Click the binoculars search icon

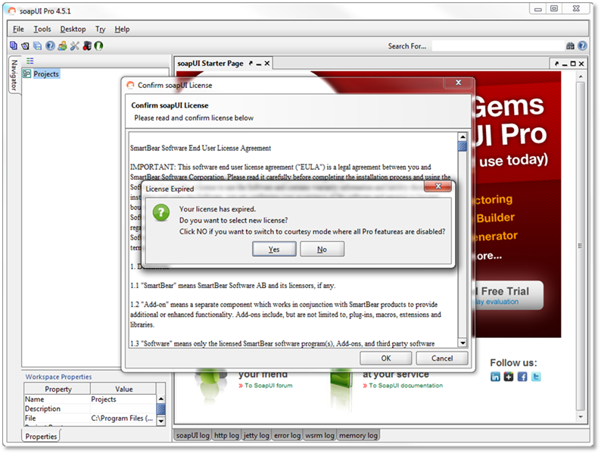click(570, 46)
